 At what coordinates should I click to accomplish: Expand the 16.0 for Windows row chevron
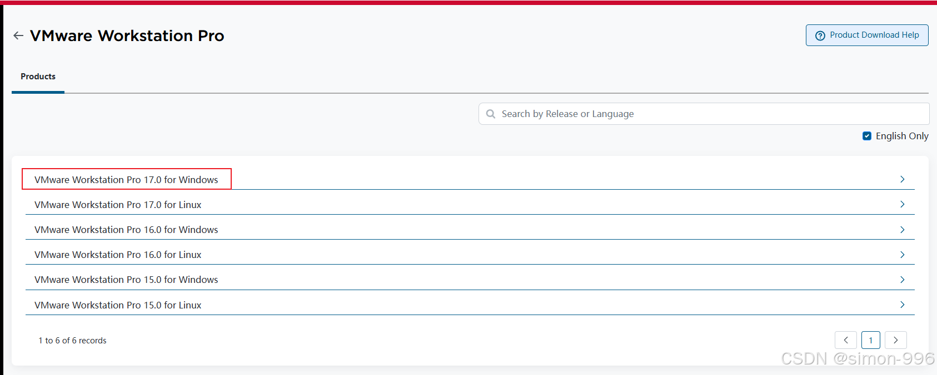(902, 230)
